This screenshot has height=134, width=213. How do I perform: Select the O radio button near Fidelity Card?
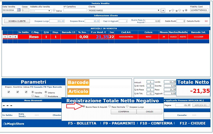point(180,10)
